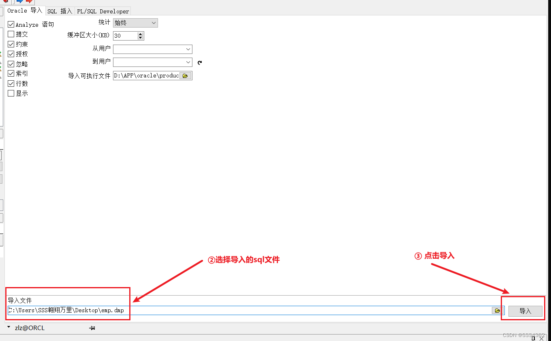
Task: Click the 统计 label
Action: (105, 22)
